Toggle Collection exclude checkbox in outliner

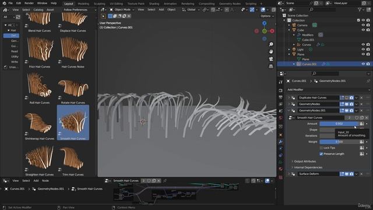(358, 20)
